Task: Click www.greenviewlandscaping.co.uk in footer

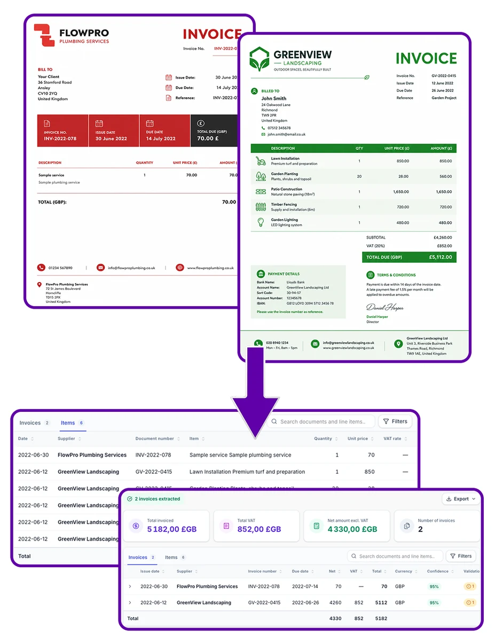Action: 349,348
